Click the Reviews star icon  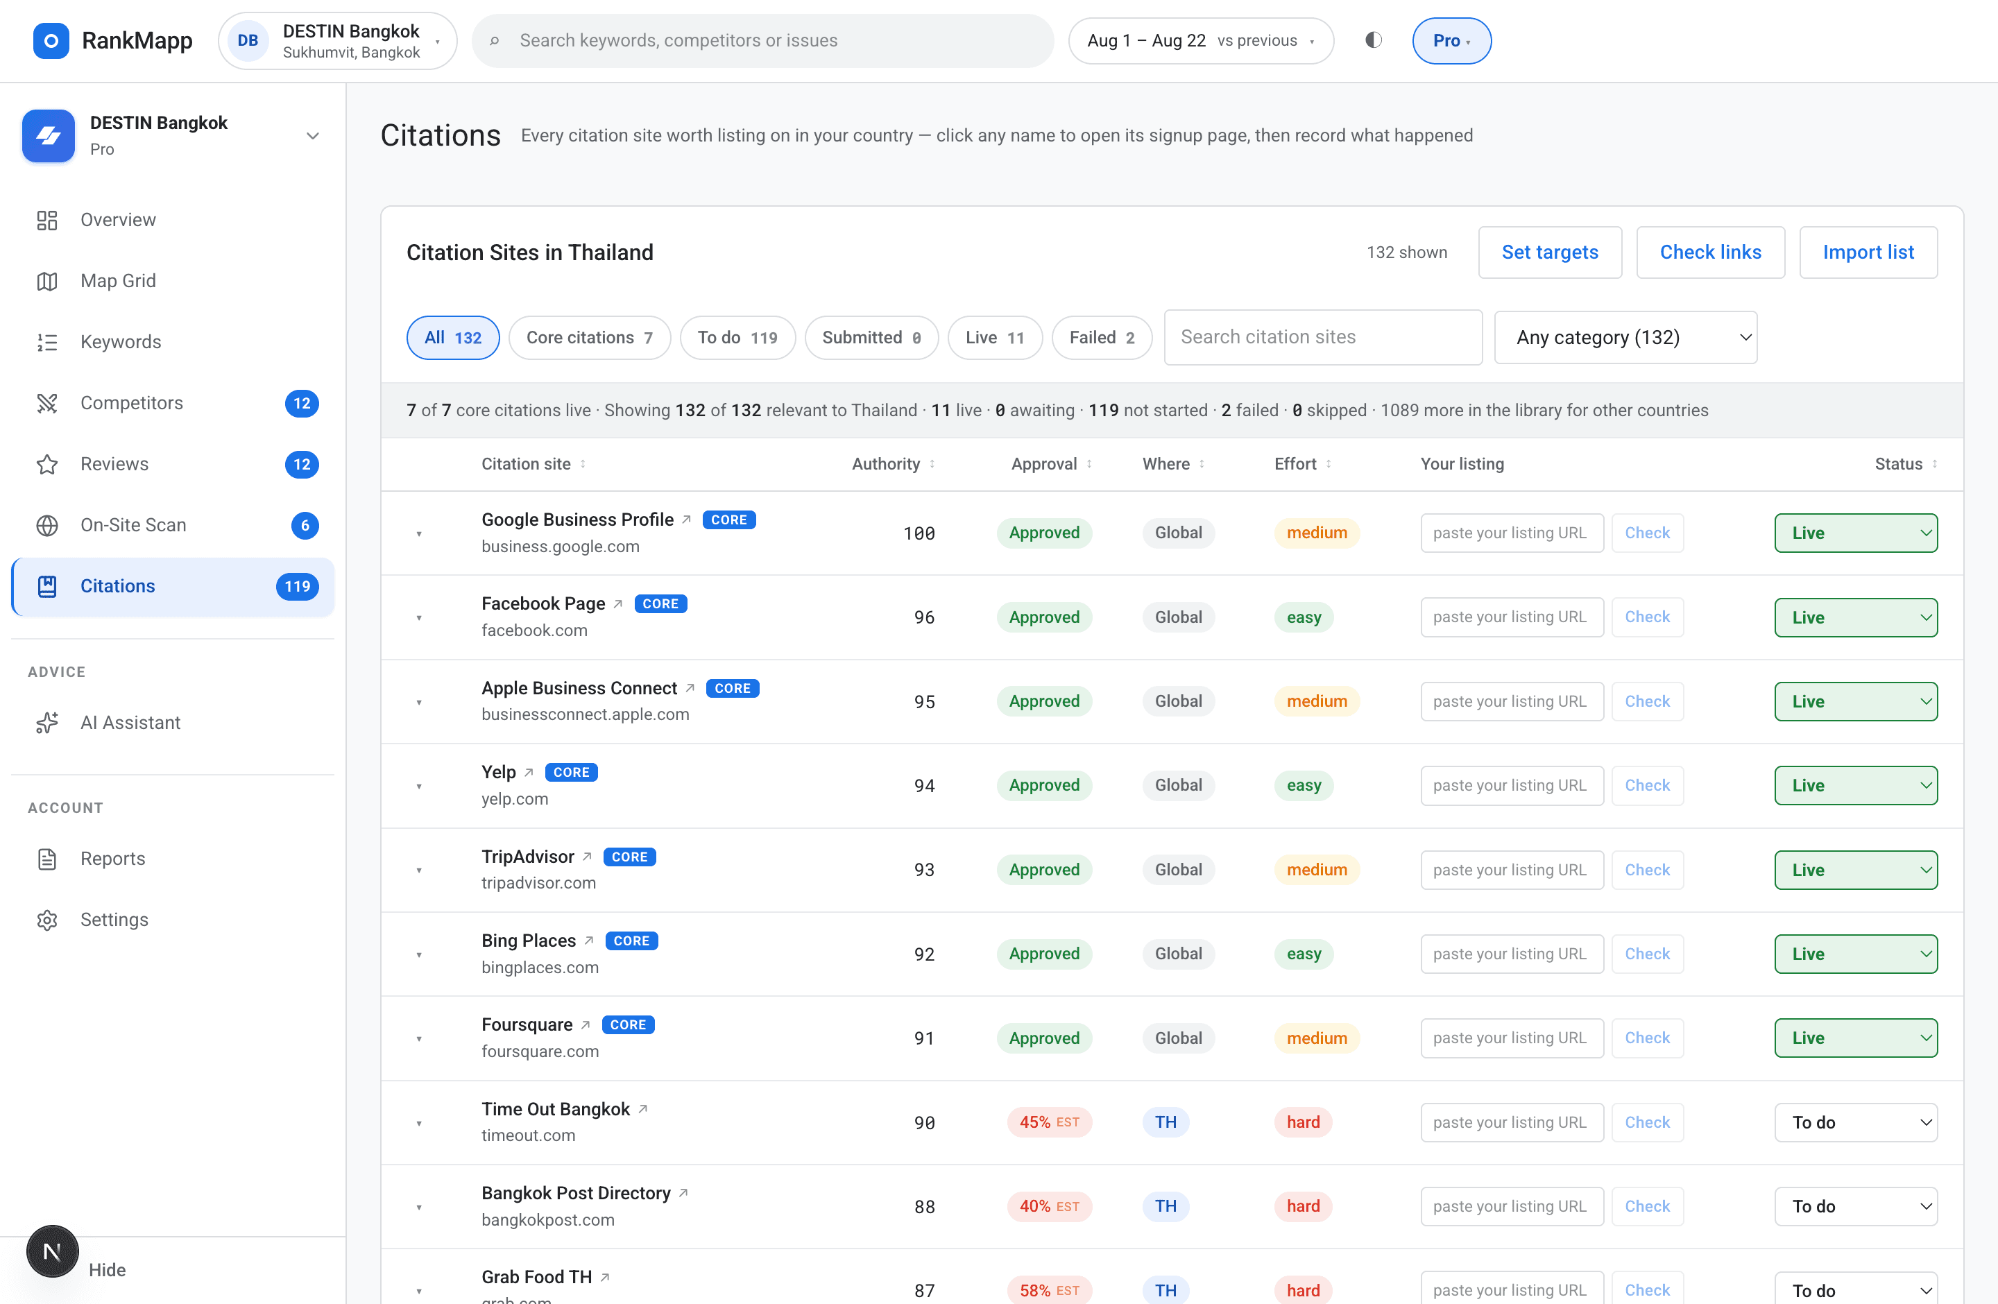(47, 464)
